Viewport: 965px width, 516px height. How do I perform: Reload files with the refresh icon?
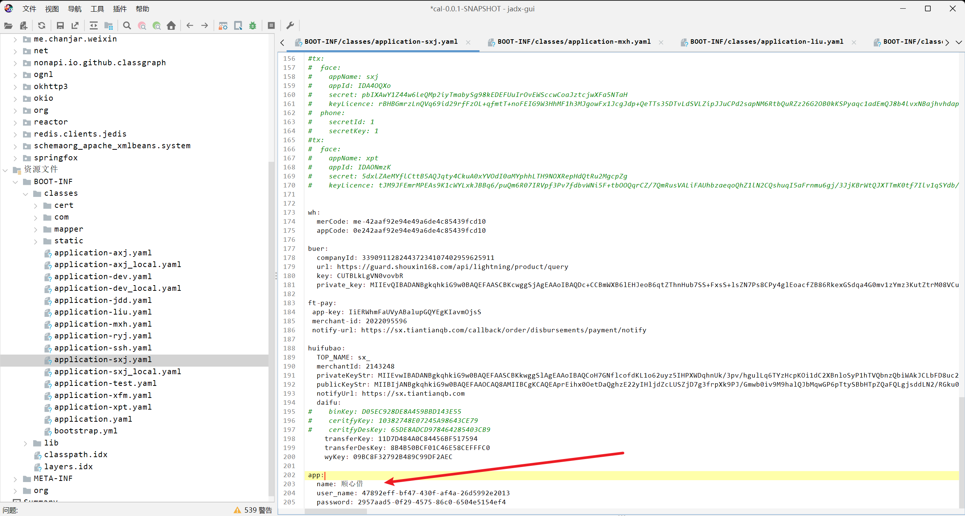42,26
